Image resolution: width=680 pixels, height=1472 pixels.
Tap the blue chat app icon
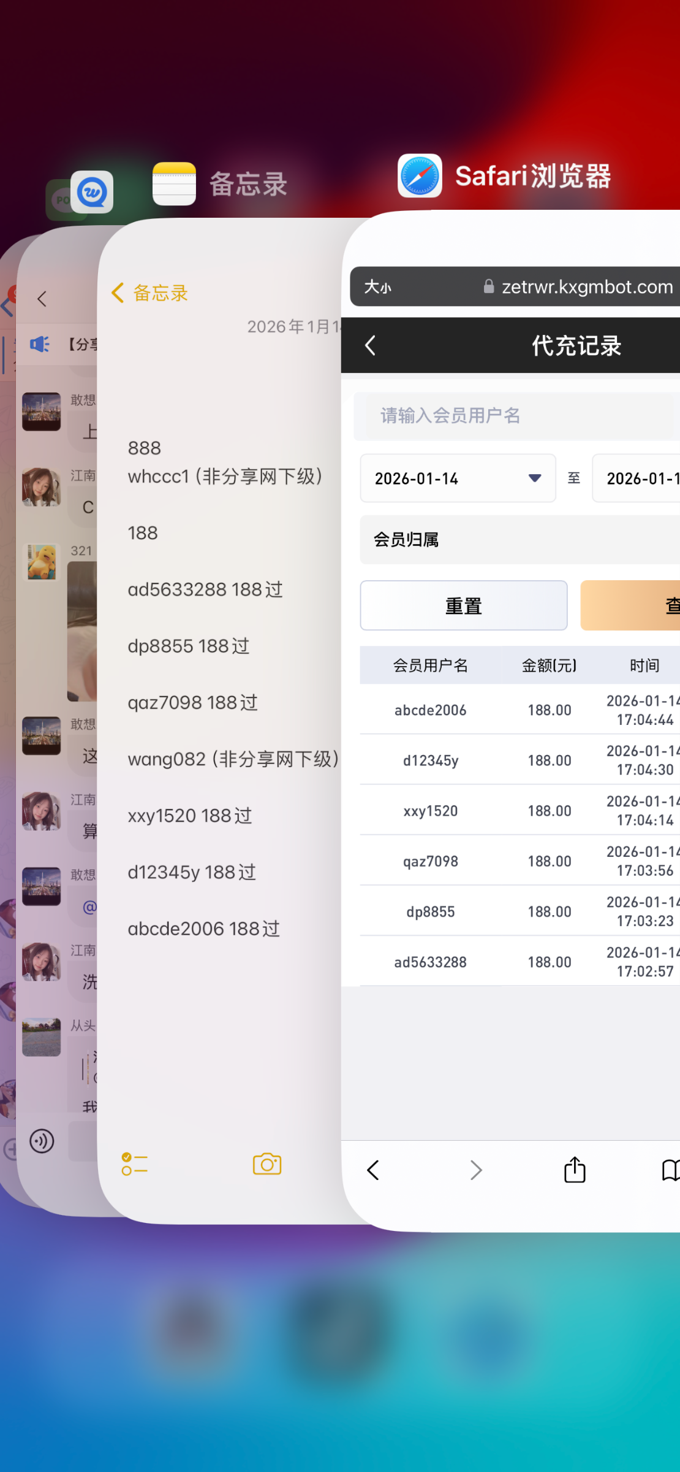click(92, 192)
